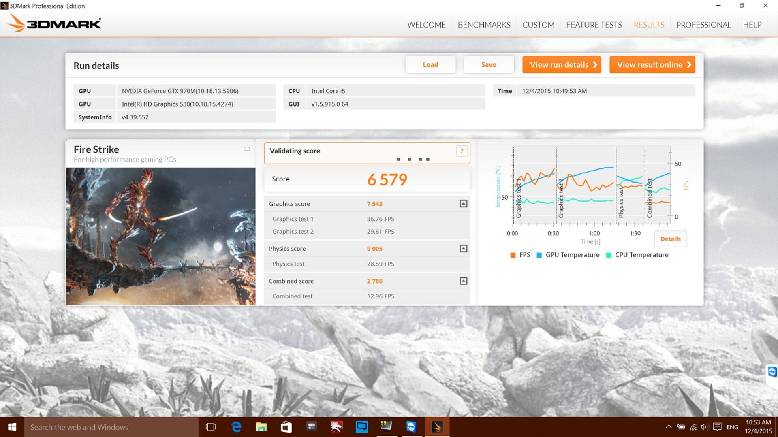Screen dimensions: 778x437
Task: Open the Windows Start menu
Action: tap(12, 427)
